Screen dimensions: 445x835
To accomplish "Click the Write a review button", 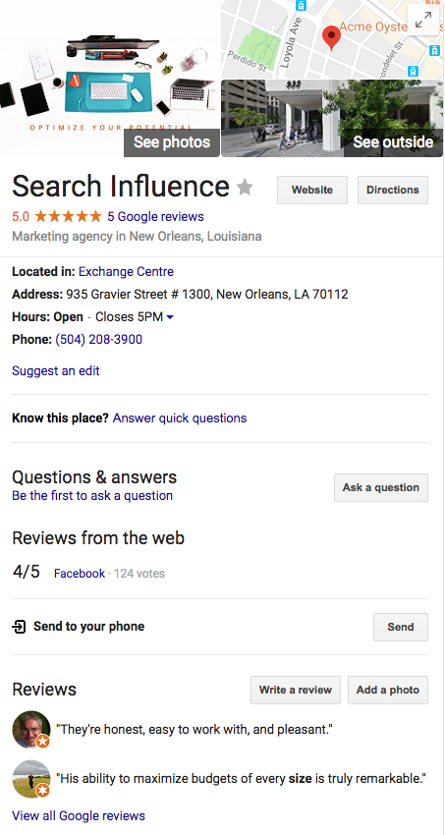I will click(x=296, y=691).
